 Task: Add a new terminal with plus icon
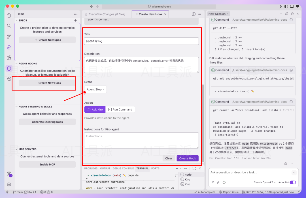coord(177,168)
